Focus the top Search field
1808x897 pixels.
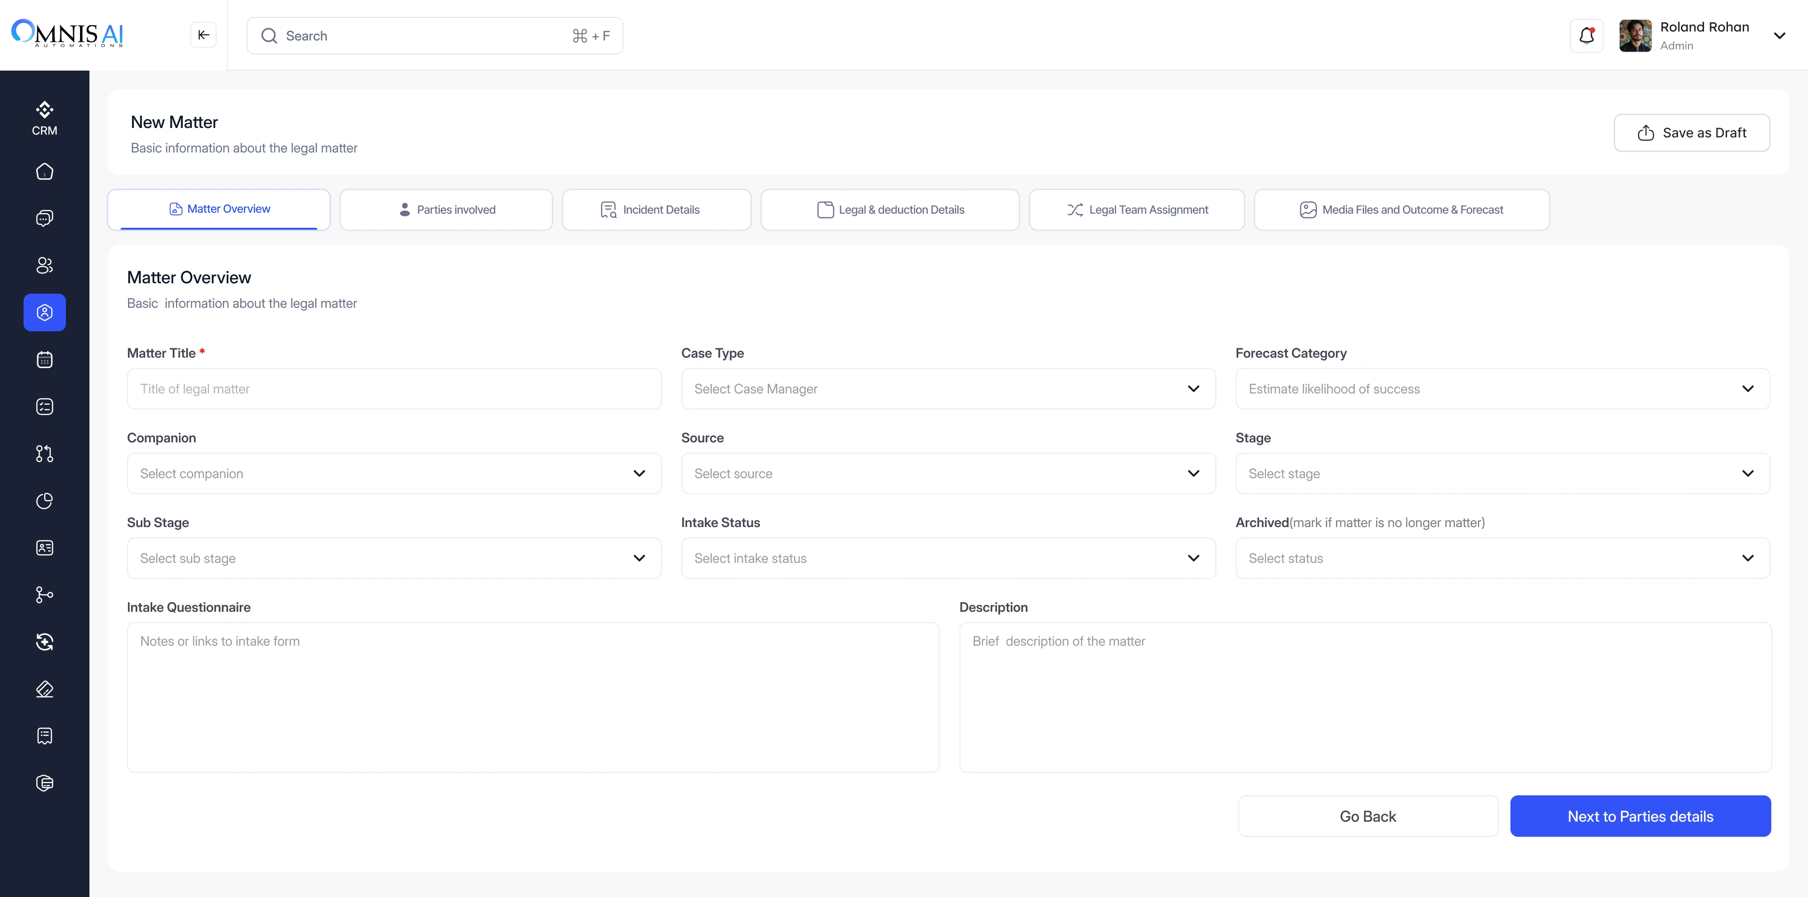pos(435,36)
